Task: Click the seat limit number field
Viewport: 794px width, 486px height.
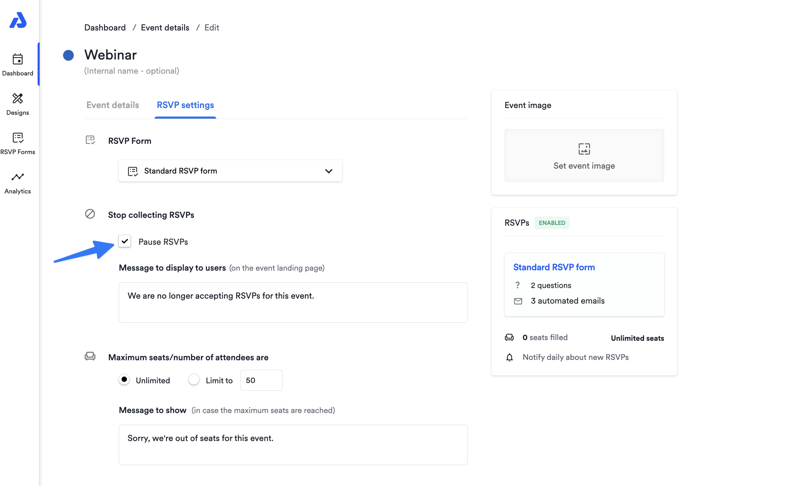Action: [x=261, y=380]
